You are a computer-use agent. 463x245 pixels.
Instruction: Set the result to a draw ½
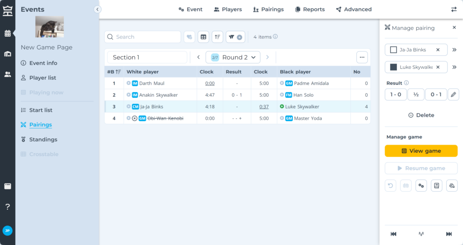(416, 94)
